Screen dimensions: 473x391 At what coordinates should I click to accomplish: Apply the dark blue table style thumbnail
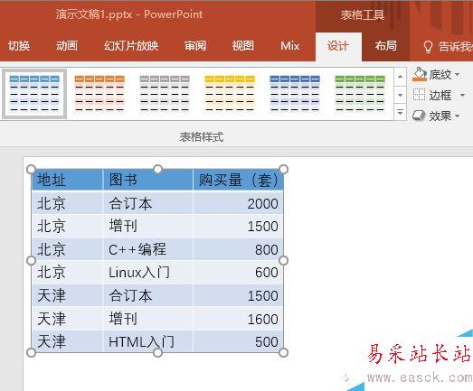coord(295,94)
